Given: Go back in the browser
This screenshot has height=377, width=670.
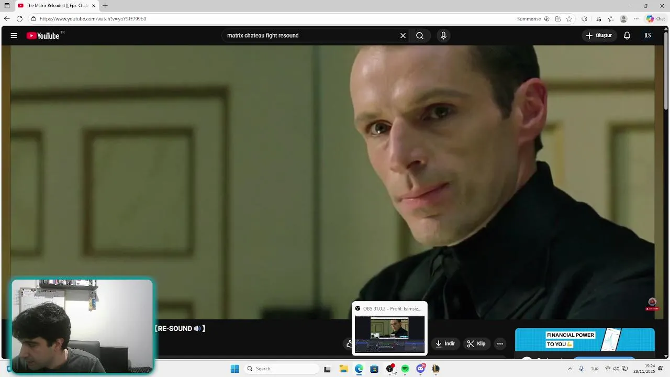Looking at the screenshot, I should coord(7,19).
